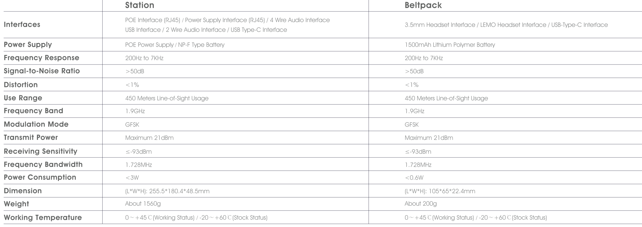Select the Frequency Response row label
This screenshot has width=642, height=227.
pyautogui.click(x=42, y=58)
